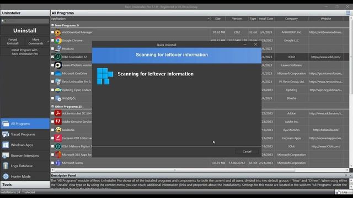Check the Leawo PhotoIns checkbox

point(52,65)
